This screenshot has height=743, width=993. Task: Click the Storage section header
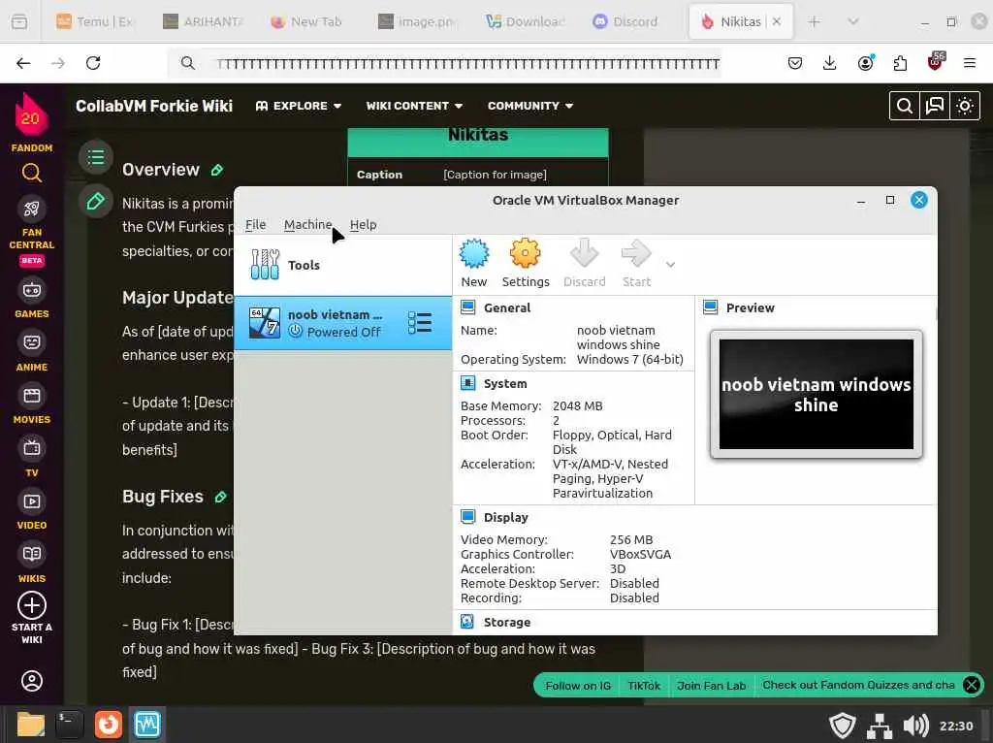click(506, 622)
